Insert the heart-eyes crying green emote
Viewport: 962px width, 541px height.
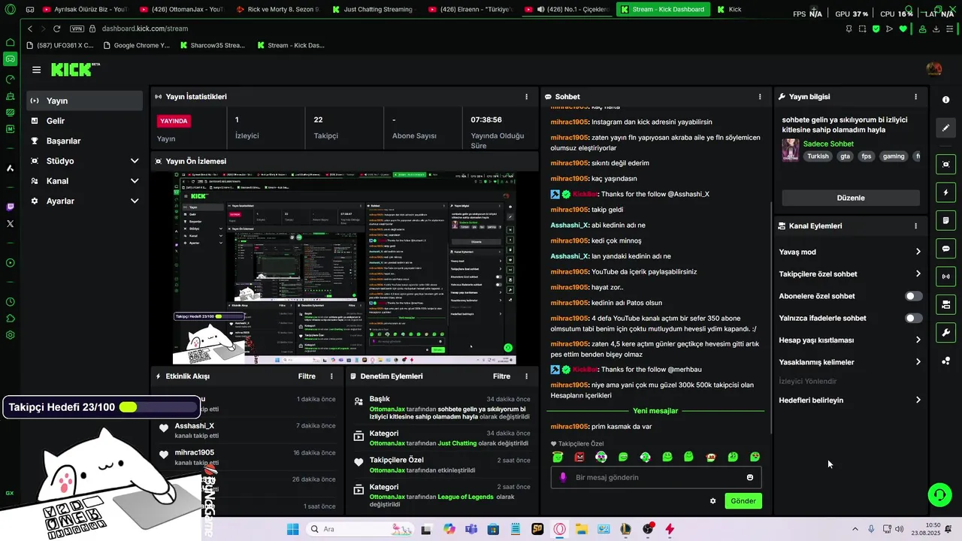[755, 457]
